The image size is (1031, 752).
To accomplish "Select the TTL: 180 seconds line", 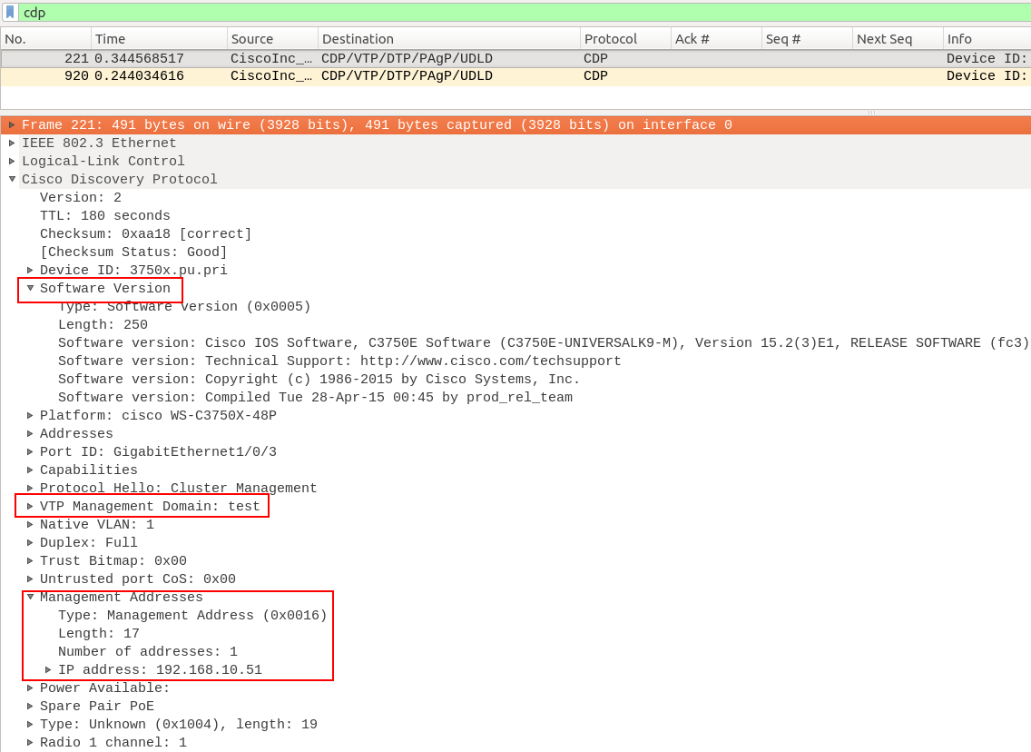I will point(105,216).
